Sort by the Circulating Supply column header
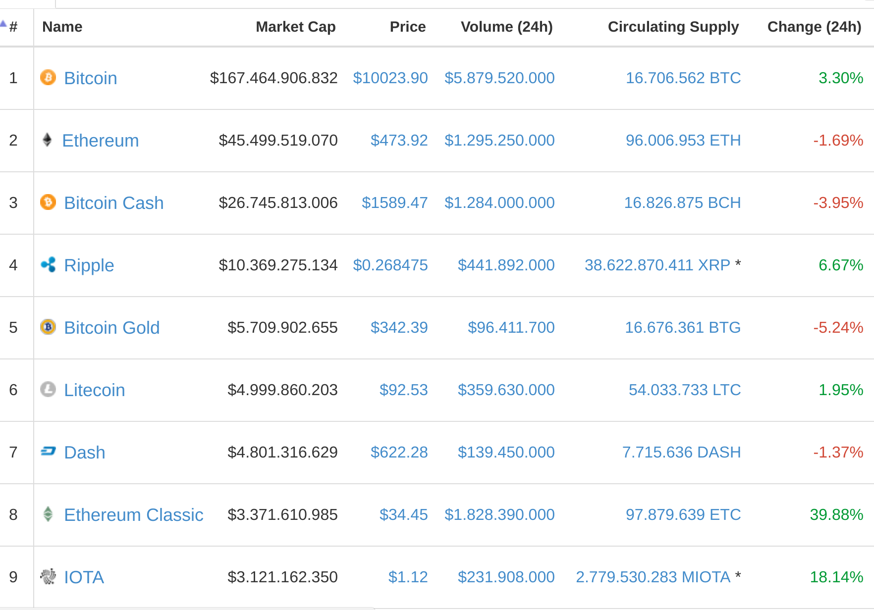Viewport: 874px width, 610px height. 673,27
